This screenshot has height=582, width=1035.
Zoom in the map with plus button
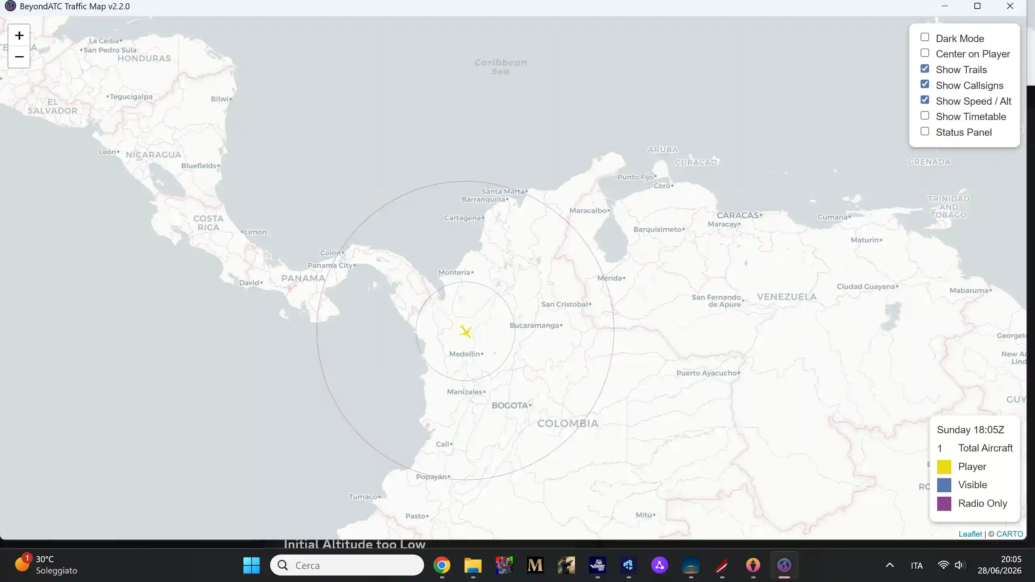click(19, 36)
